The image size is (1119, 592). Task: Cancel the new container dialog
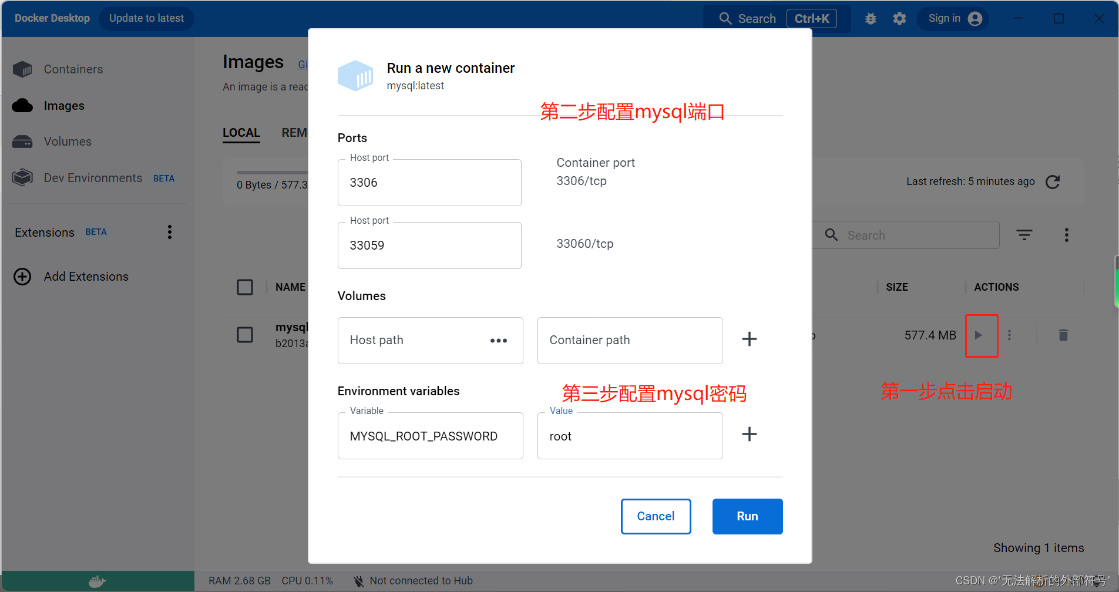(x=656, y=516)
